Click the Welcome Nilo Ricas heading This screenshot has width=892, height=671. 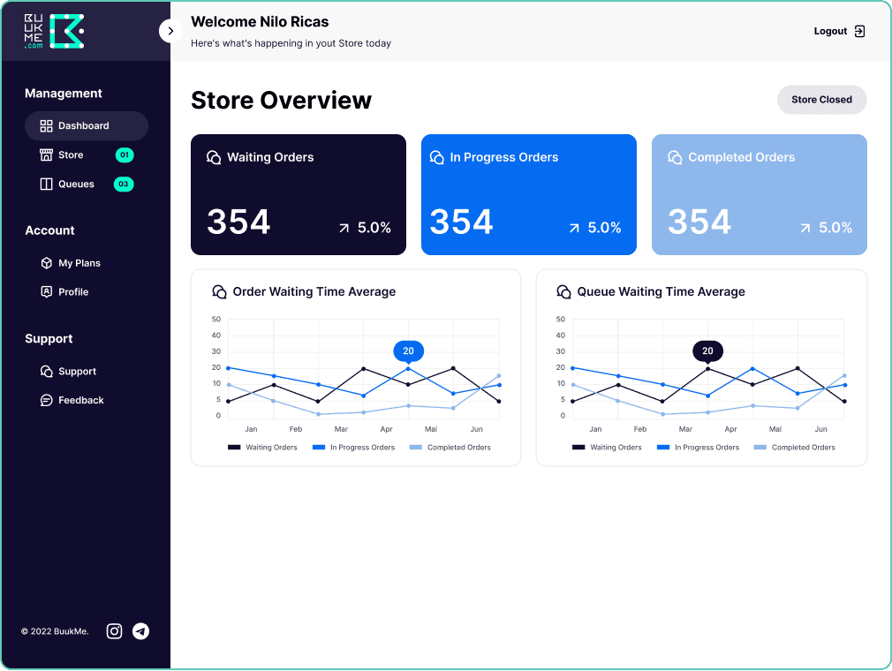click(260, 21)
